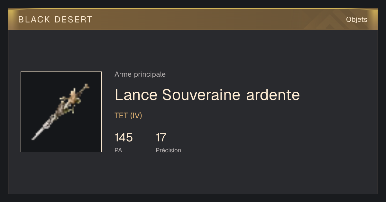Click the Précision stat label
This screenshot has width=386, height=202.
coord(168,150)
